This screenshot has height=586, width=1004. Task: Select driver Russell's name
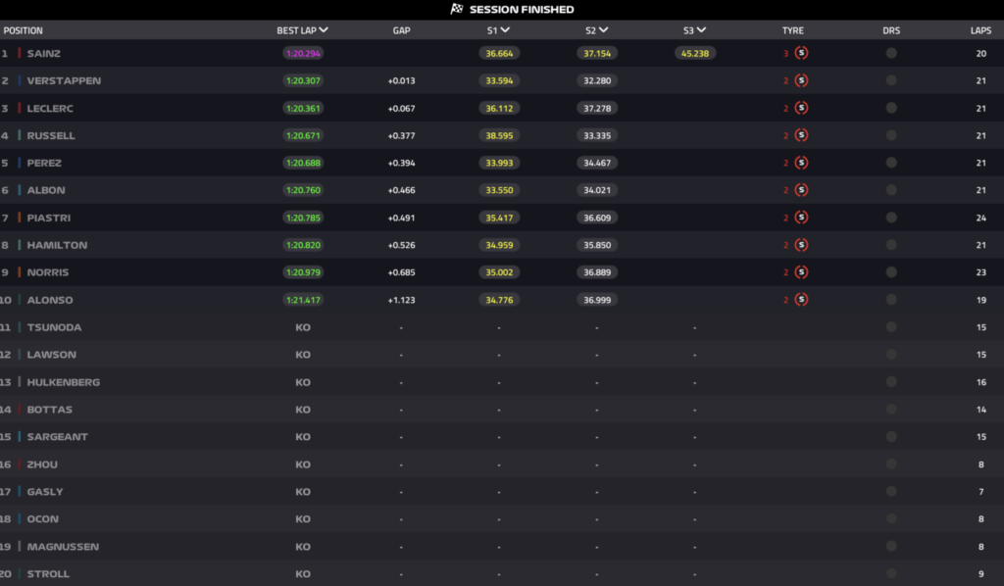(x=51, y=135)
